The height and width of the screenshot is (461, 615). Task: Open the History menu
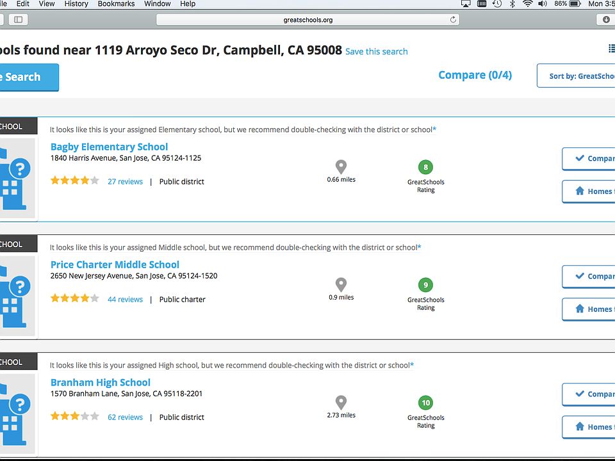76,4
